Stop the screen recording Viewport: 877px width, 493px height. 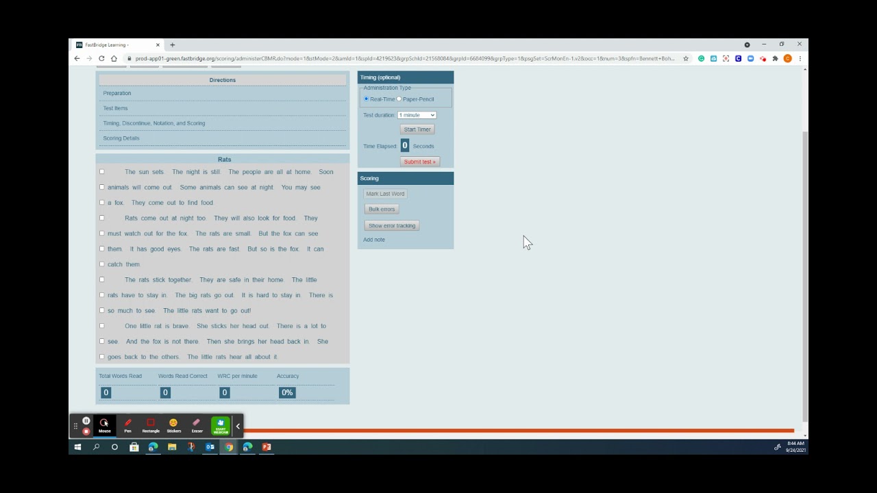tap(86, 431)
